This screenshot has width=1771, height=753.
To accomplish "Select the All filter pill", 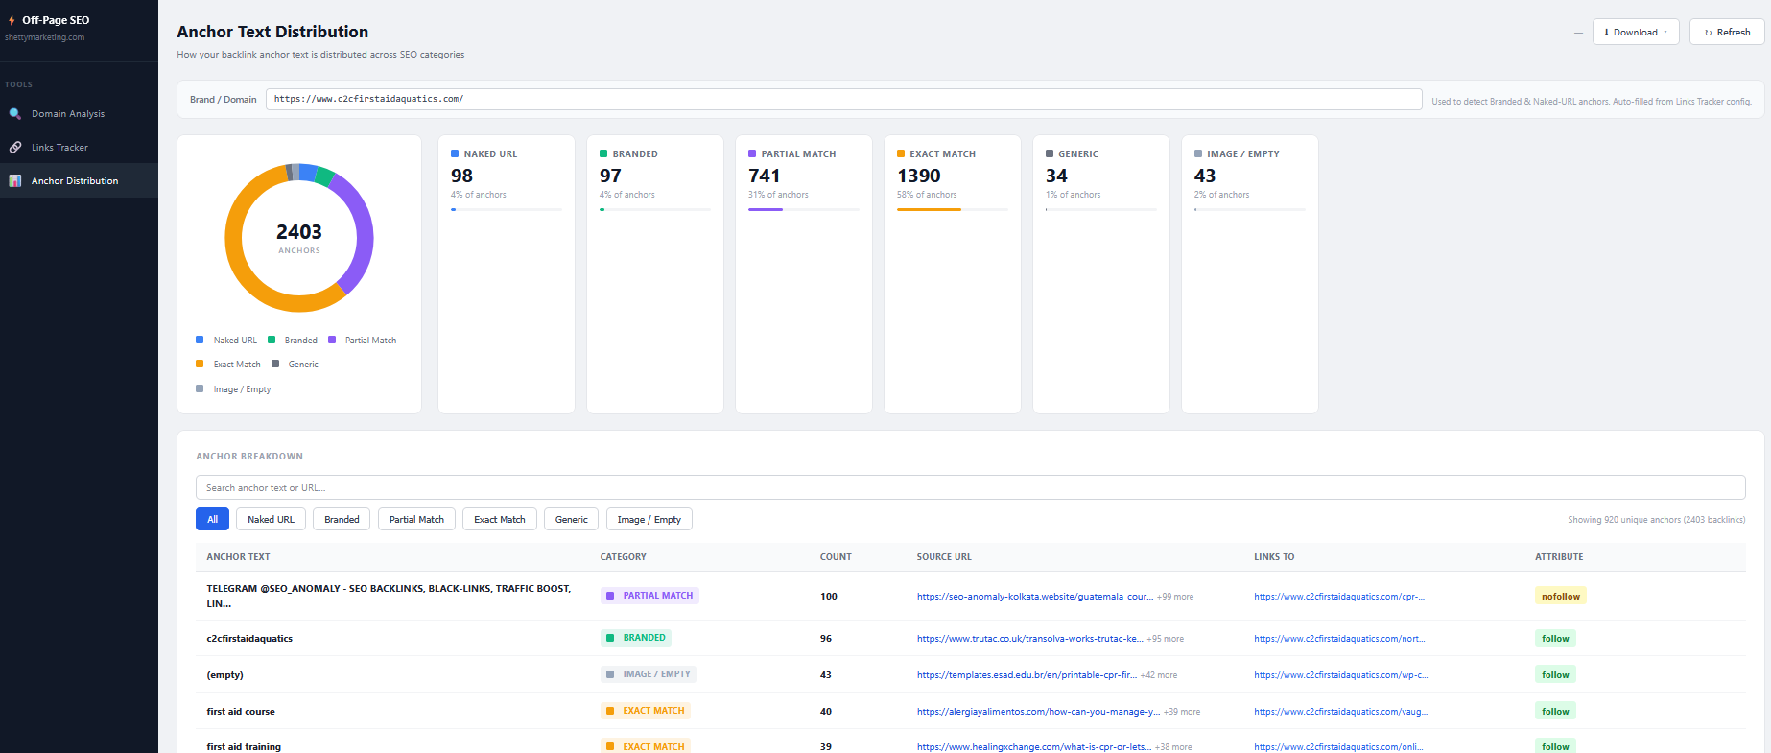I will [x=212, y=520].
